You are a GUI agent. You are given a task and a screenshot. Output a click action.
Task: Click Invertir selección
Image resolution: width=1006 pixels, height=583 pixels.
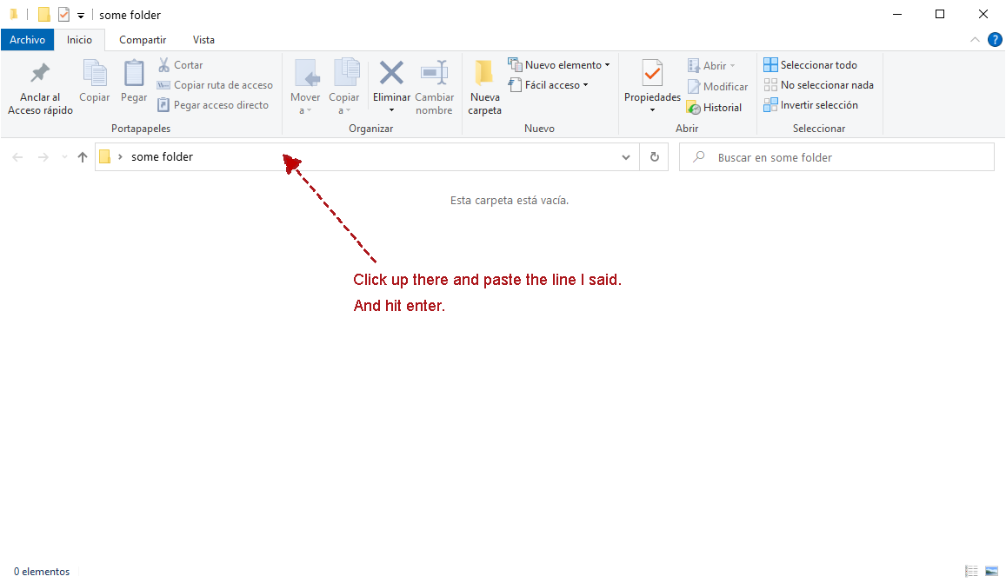810,104
